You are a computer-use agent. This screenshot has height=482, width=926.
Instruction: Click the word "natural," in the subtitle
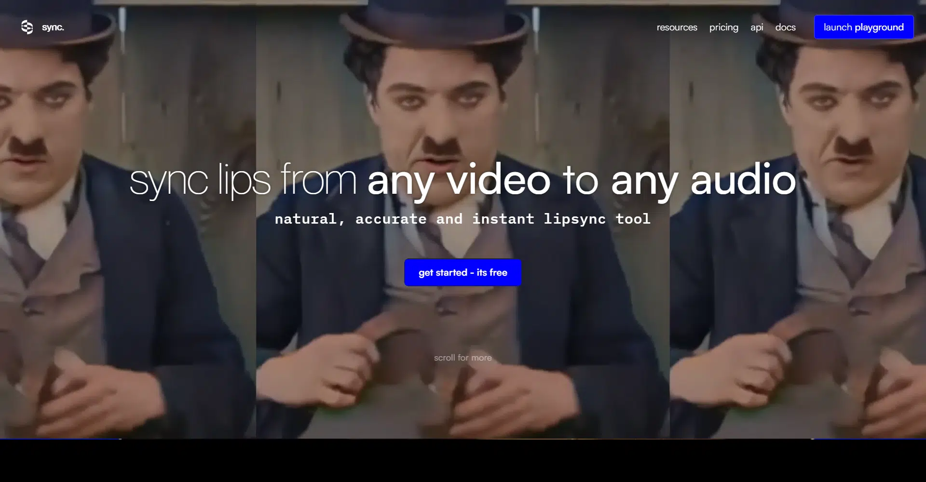pos(310,219)
